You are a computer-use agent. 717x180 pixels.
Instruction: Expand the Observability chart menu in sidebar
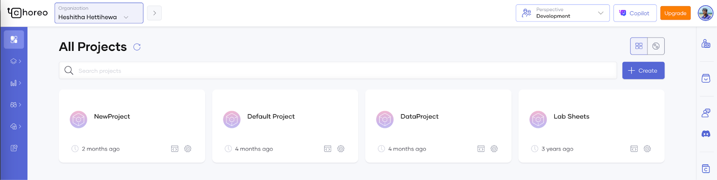click(x=15, y=83)
